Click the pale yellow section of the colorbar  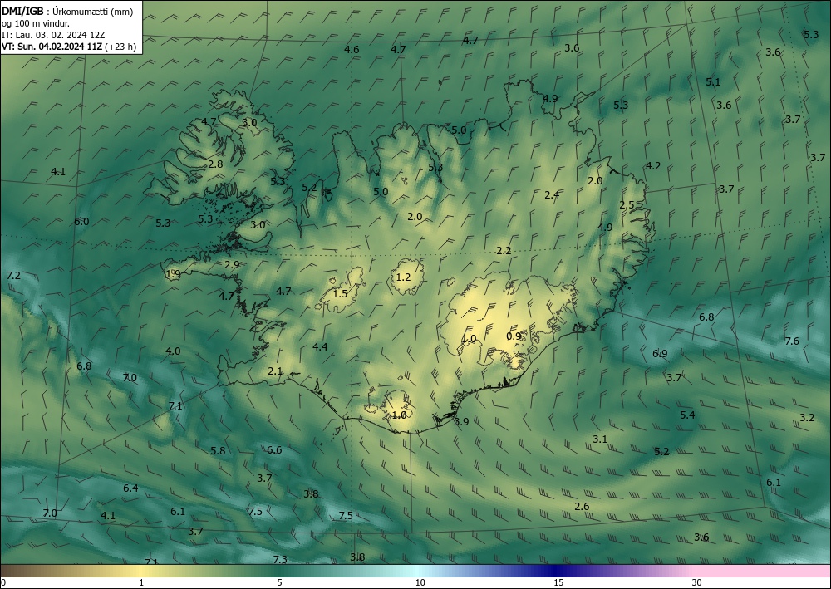(x=140, y=571)
